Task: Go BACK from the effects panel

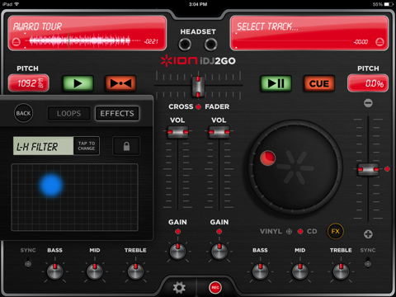Action: point(23,113)
